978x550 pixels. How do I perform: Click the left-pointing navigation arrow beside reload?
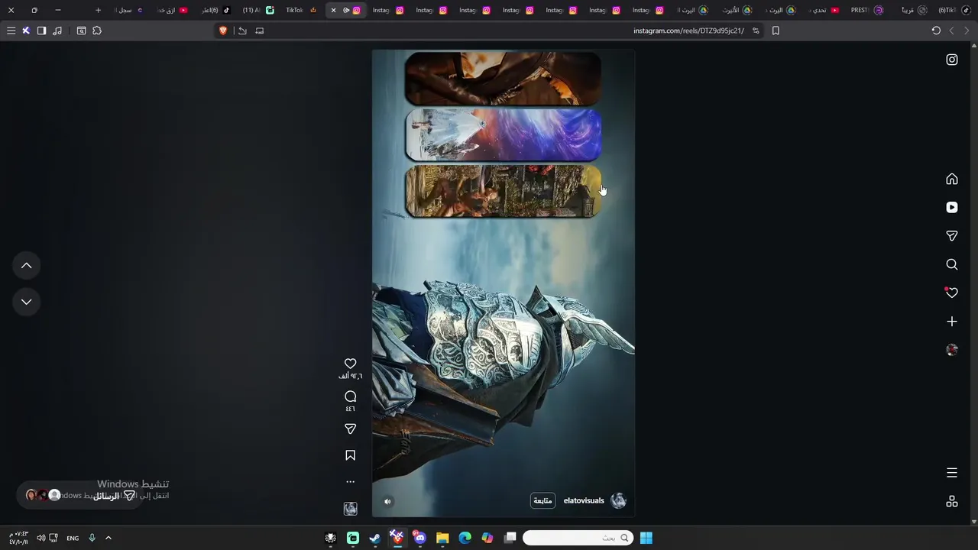pyautogui.click(x=951, y=31)
